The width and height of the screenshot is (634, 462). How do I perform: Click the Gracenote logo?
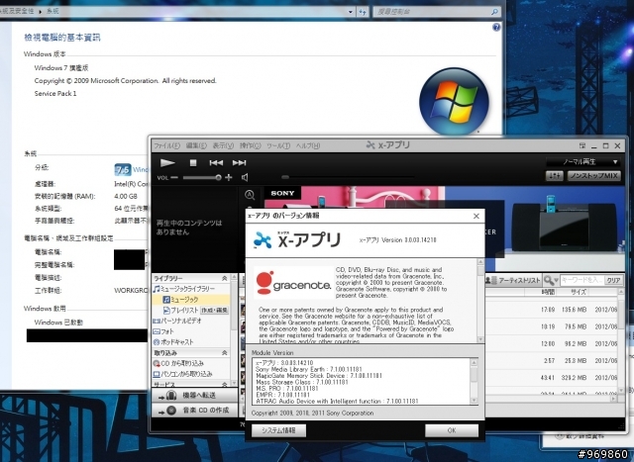tap(293, 283)
